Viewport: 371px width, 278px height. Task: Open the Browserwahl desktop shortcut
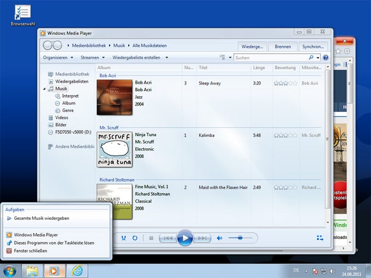pos(23,15)
